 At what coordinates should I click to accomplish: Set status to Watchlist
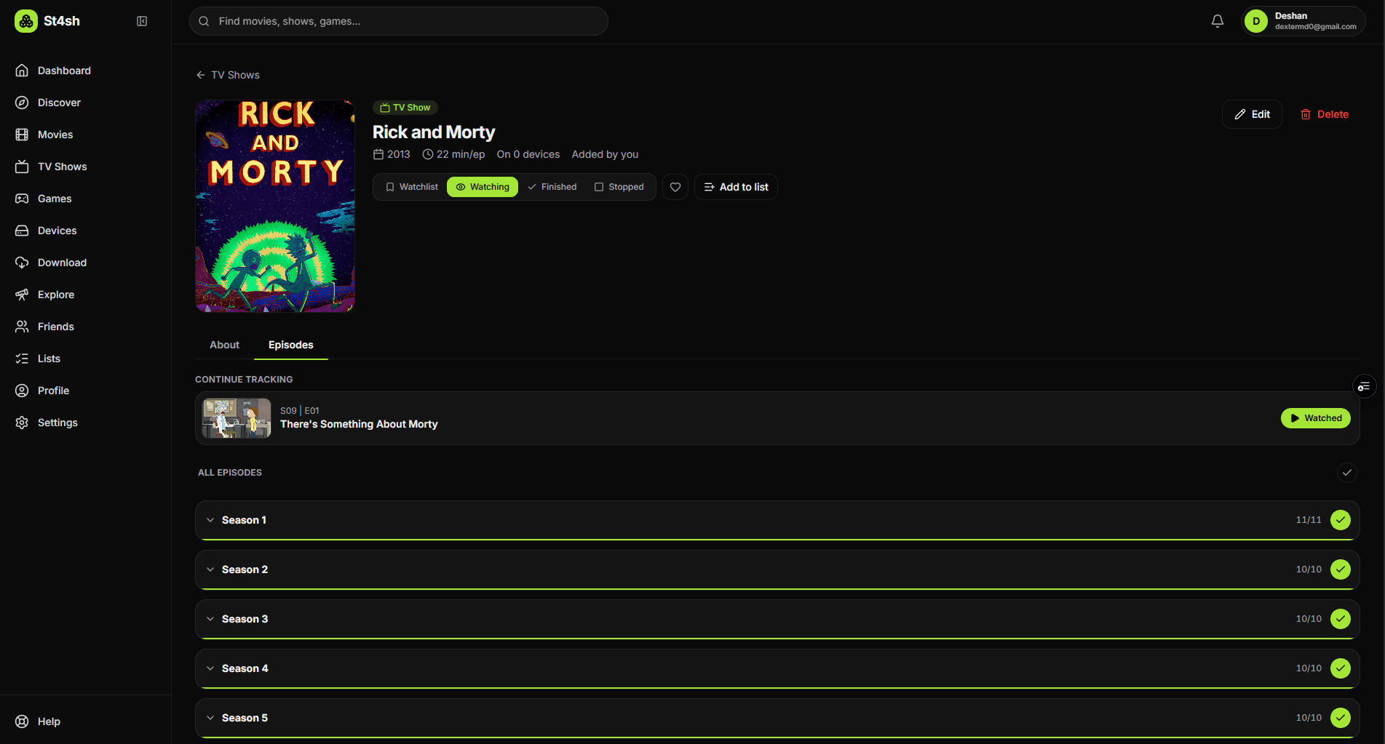click(412, 187)
